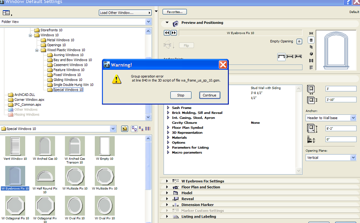Screen dimensions: 360x223
Task: Select Special Windows 10 folder in tree
Action: coord(68,90)
